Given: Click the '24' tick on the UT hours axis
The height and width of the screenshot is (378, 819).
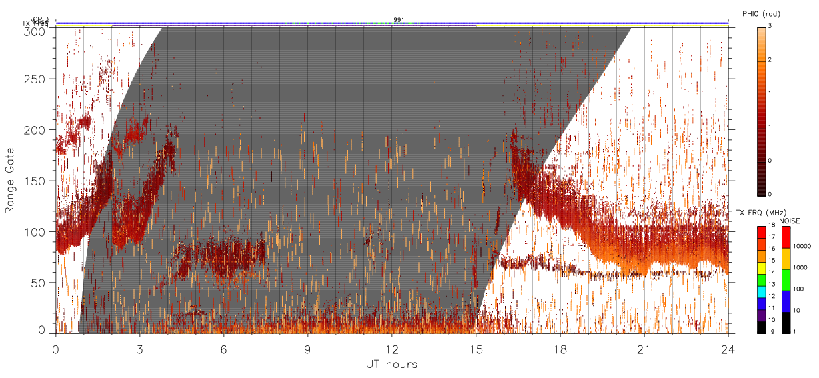Looking at the screenshot, I should pos(728,349).
